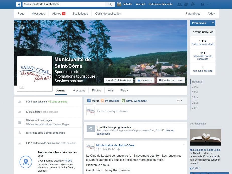
Task: Click the Contacter button
Action: click(x=167, y=80)
